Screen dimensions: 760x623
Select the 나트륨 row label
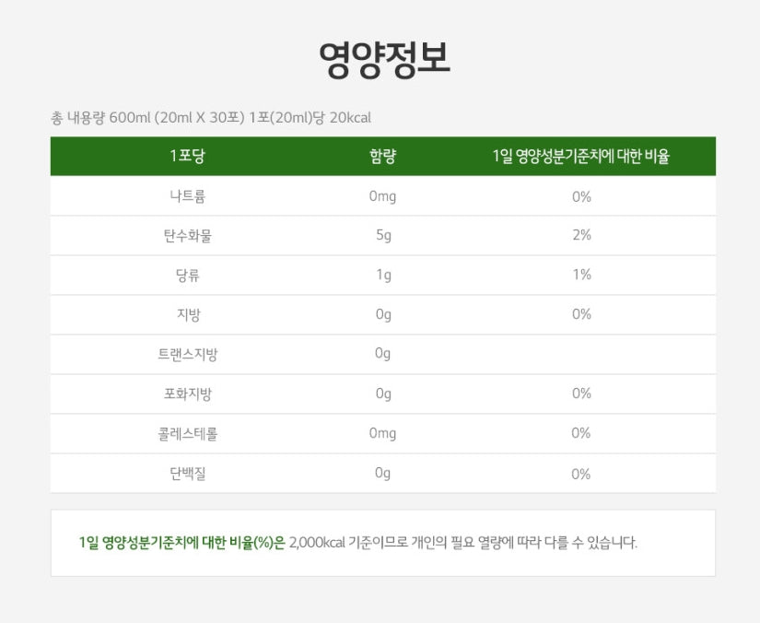pos(187,196)
